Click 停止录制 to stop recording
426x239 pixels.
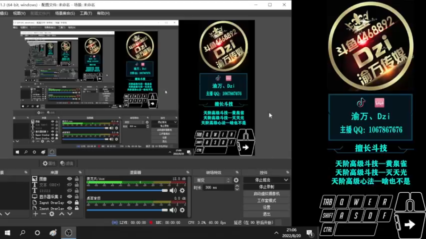[267, 187]
